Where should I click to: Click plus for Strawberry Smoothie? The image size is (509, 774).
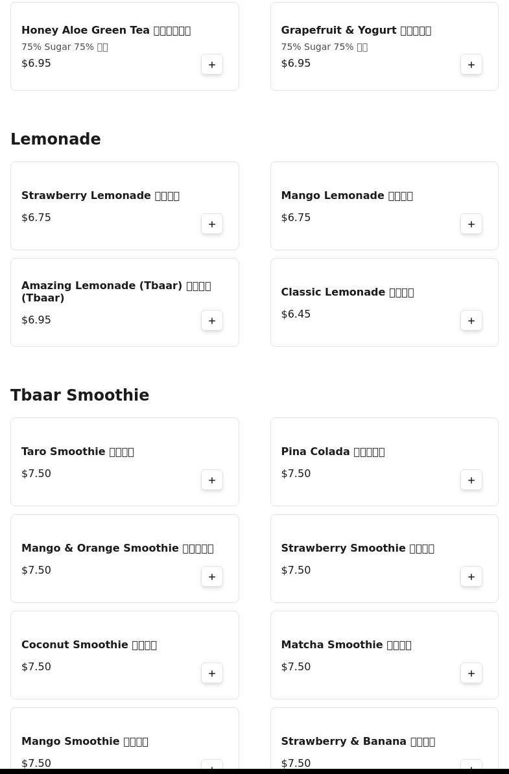pyautogui.click(x=471, y=577)
